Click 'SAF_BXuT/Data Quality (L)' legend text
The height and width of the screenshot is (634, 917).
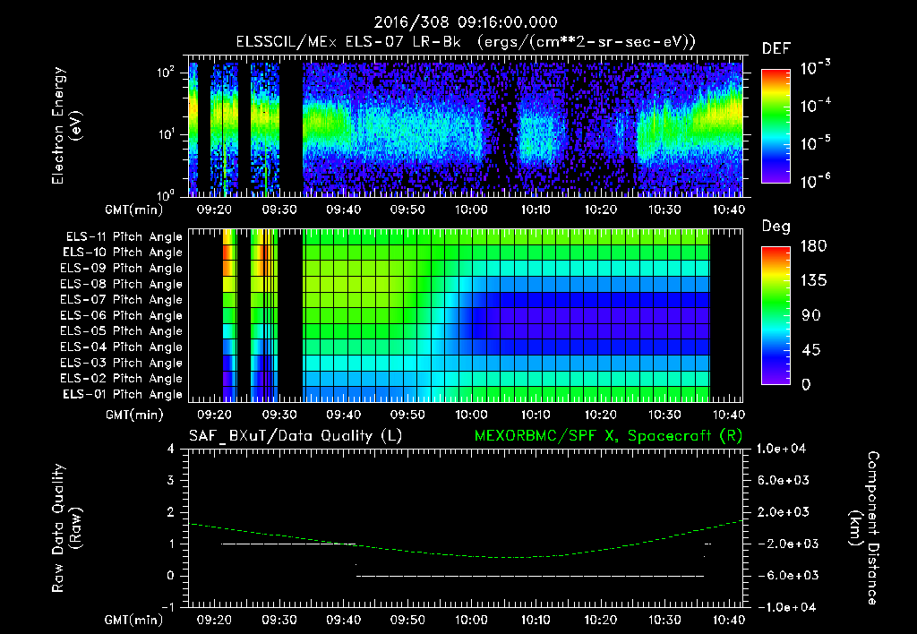pyautogui.click(x=296, y=436)
